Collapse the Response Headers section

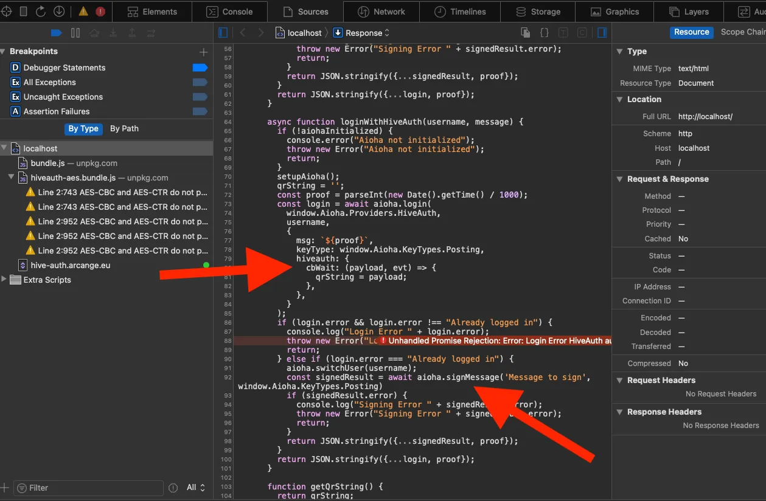coord(620,412)
